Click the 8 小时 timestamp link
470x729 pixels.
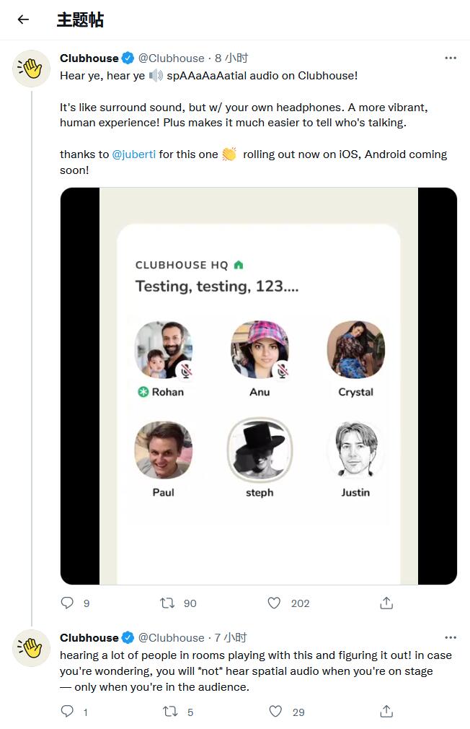[231, 58]
